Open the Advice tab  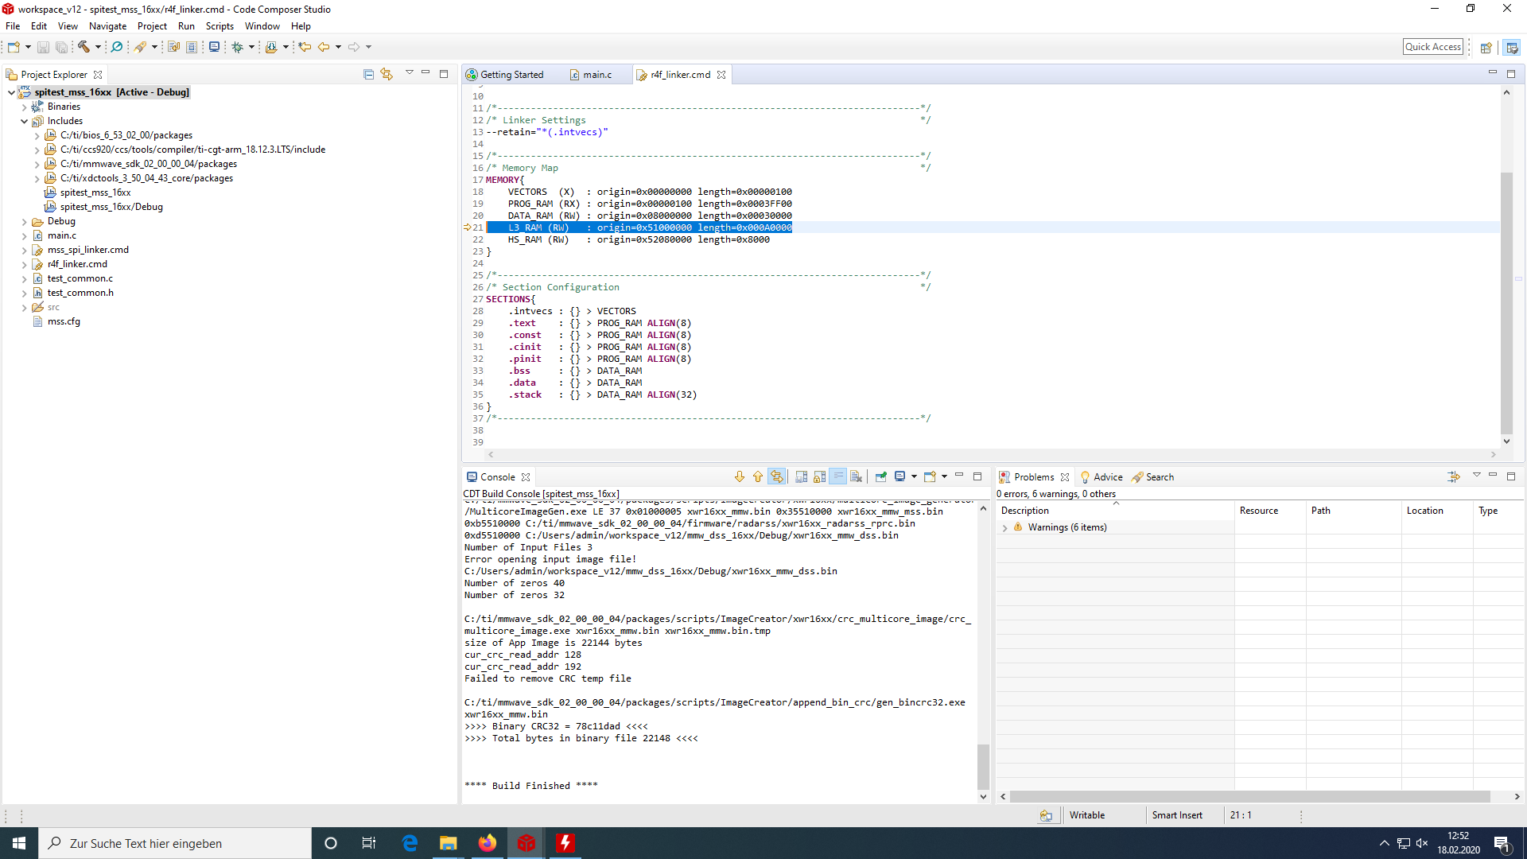[x=1107, y=477]
